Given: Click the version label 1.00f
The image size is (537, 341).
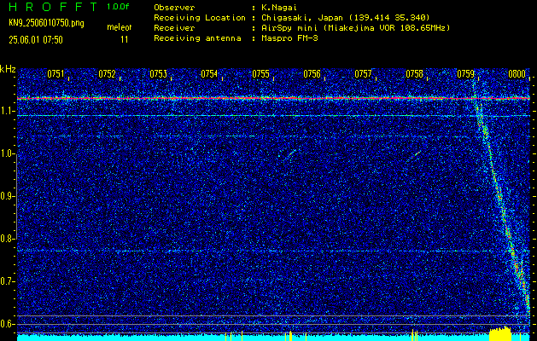Looking at the screenshot, I should point(118,7).
